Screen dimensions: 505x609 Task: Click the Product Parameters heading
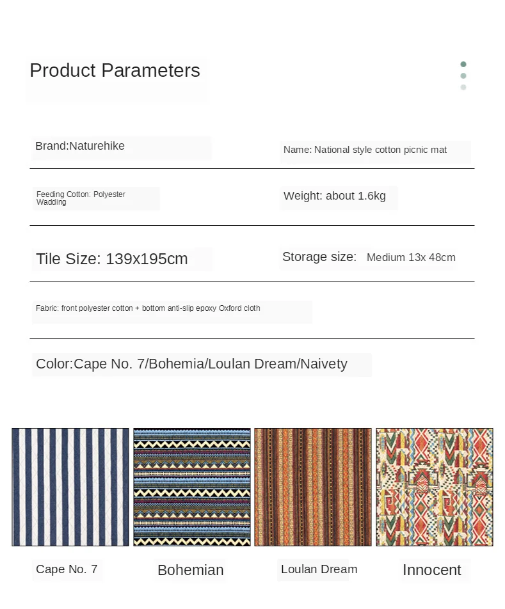tap(115, 70)
